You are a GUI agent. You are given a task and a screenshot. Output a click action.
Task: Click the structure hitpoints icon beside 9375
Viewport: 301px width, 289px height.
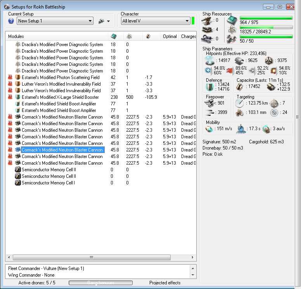[x=269, y=60]
